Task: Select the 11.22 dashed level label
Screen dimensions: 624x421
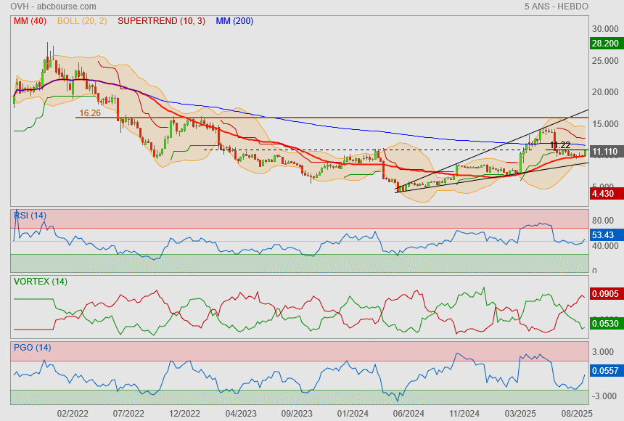Action: click(x=559, y=145)
